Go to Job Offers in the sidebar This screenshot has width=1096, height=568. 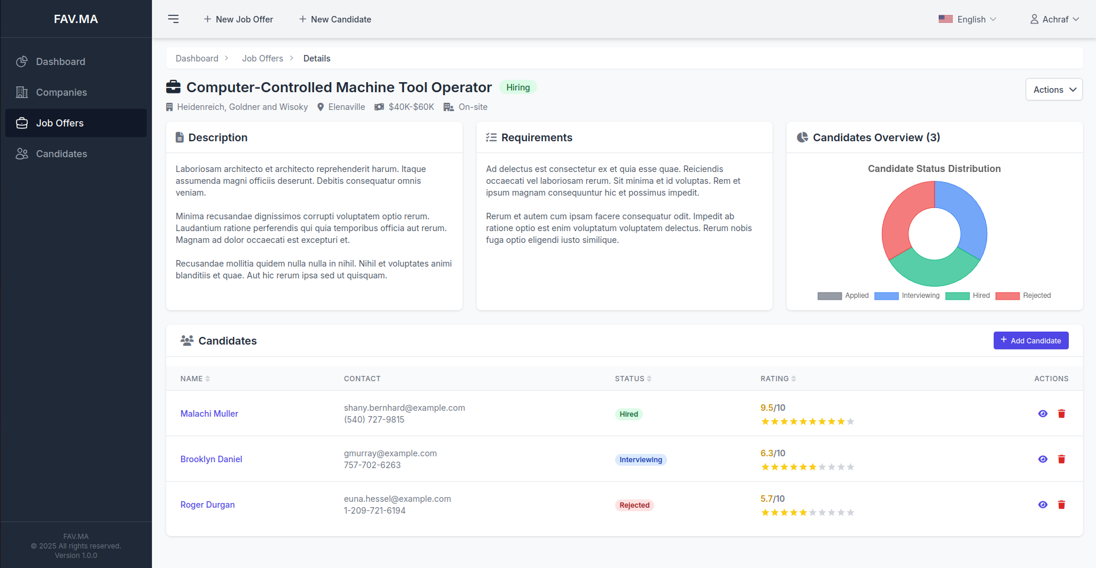click(60, 123)
